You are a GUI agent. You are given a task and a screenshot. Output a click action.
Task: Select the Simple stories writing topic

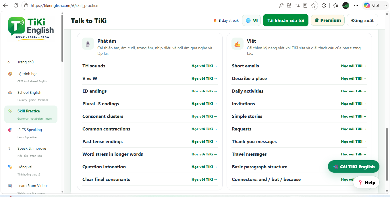pyautogui.click(x=247, y=116)
